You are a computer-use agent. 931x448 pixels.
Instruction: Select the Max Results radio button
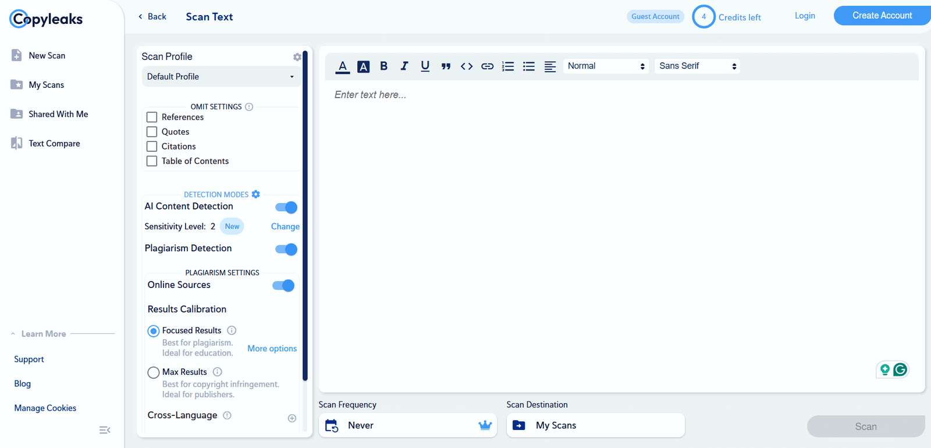tap(154, 372)
